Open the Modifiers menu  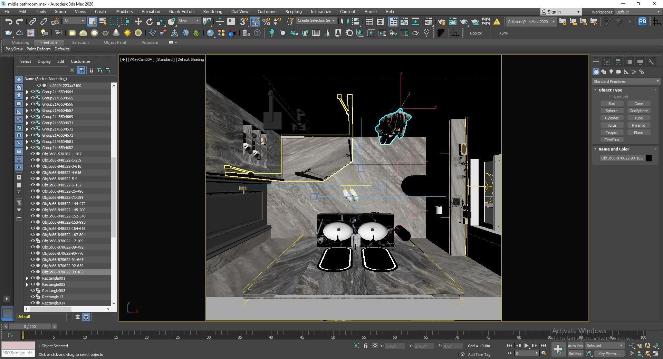tap(124, 12)
